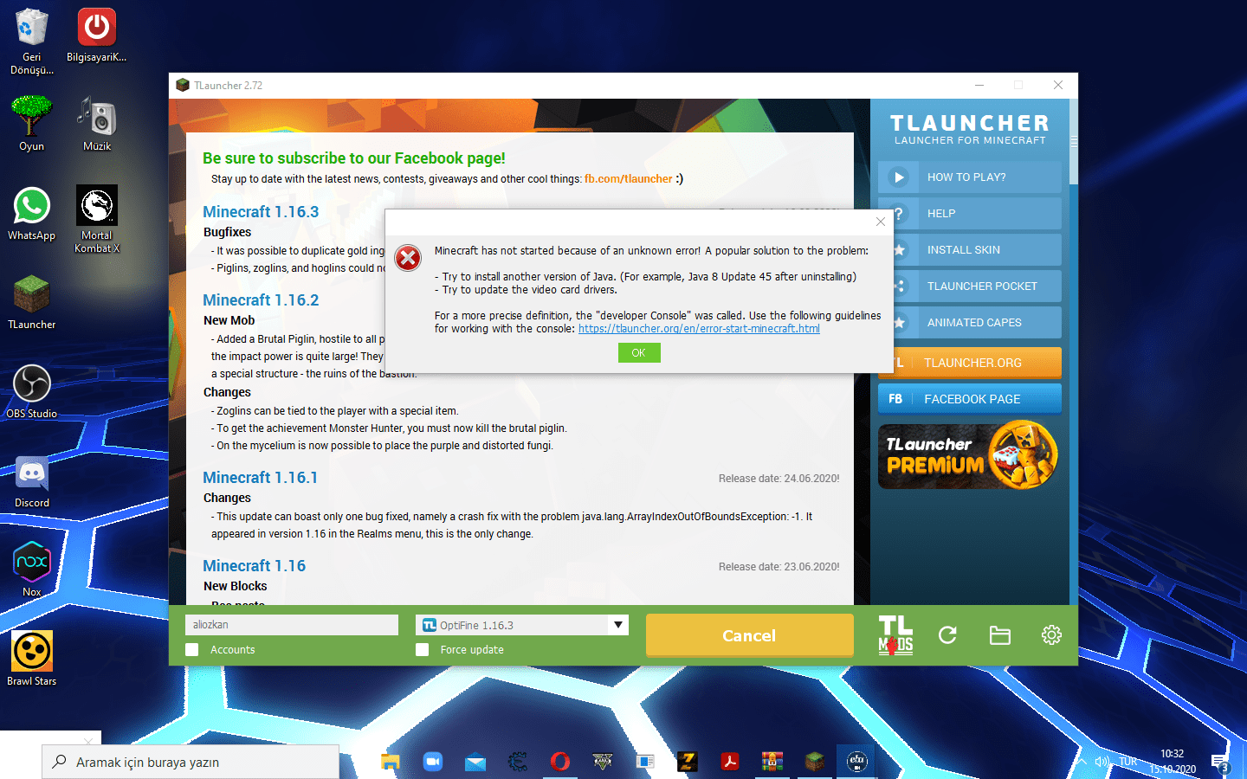Open Zoom from the taskbar

tap(433, 762)
